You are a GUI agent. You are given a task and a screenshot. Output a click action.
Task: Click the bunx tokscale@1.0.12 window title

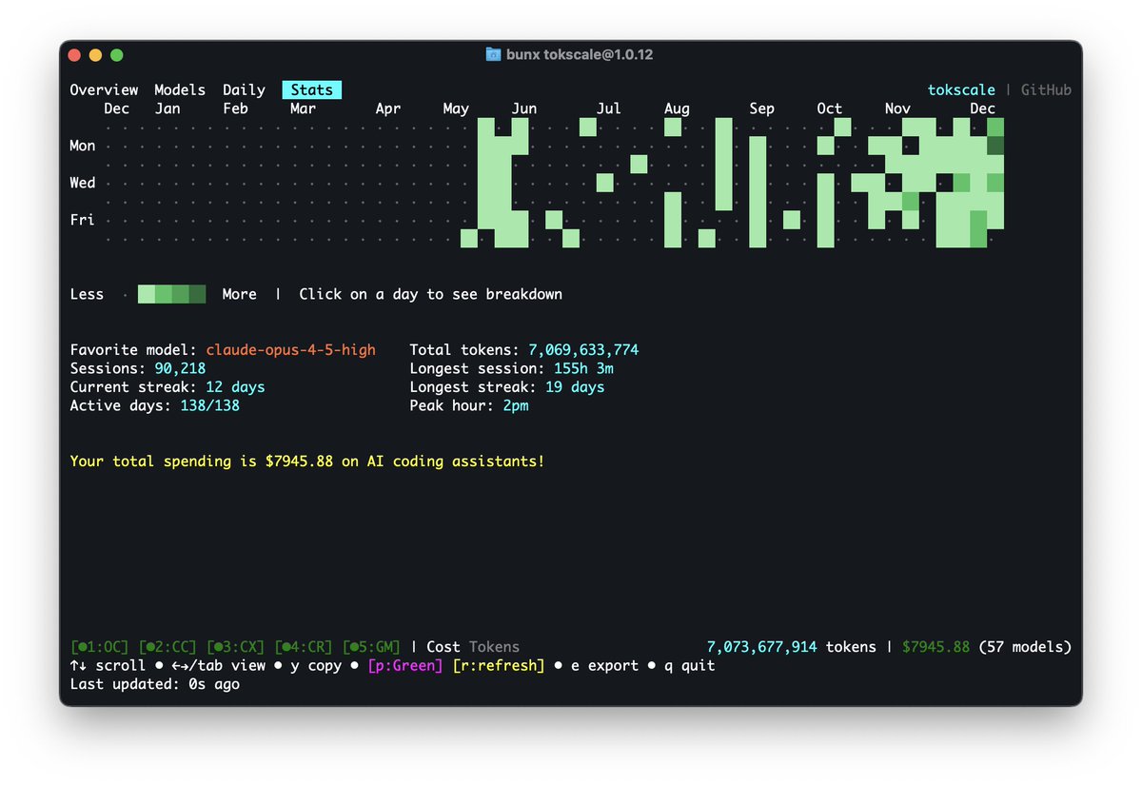[x=580, y=54]
